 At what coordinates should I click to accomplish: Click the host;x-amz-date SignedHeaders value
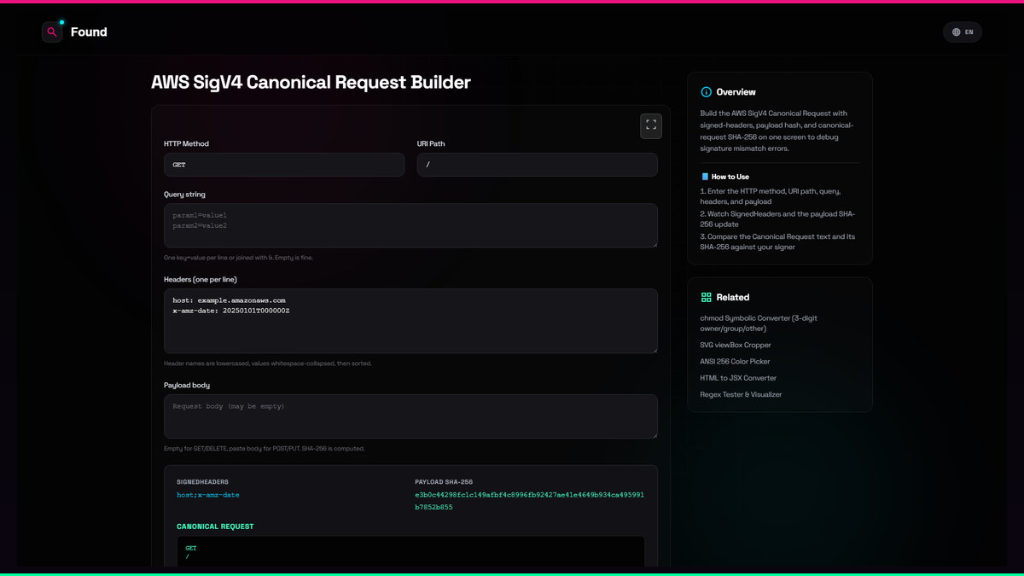[208, 495]
